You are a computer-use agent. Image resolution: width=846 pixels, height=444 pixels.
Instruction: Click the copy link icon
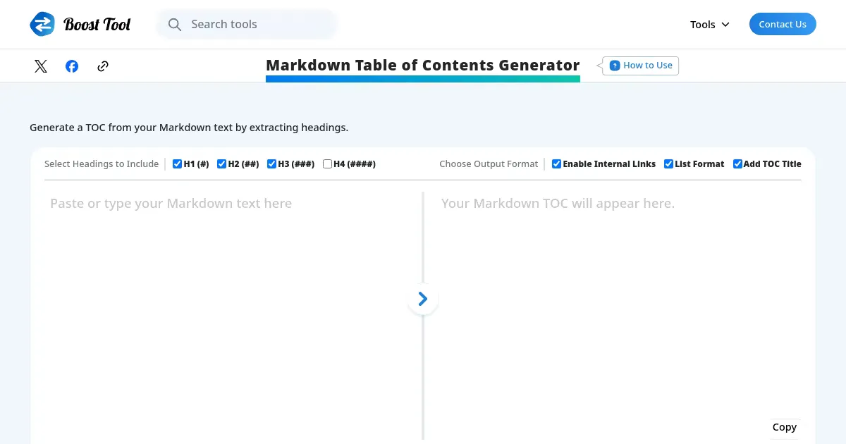pos(103,66)
